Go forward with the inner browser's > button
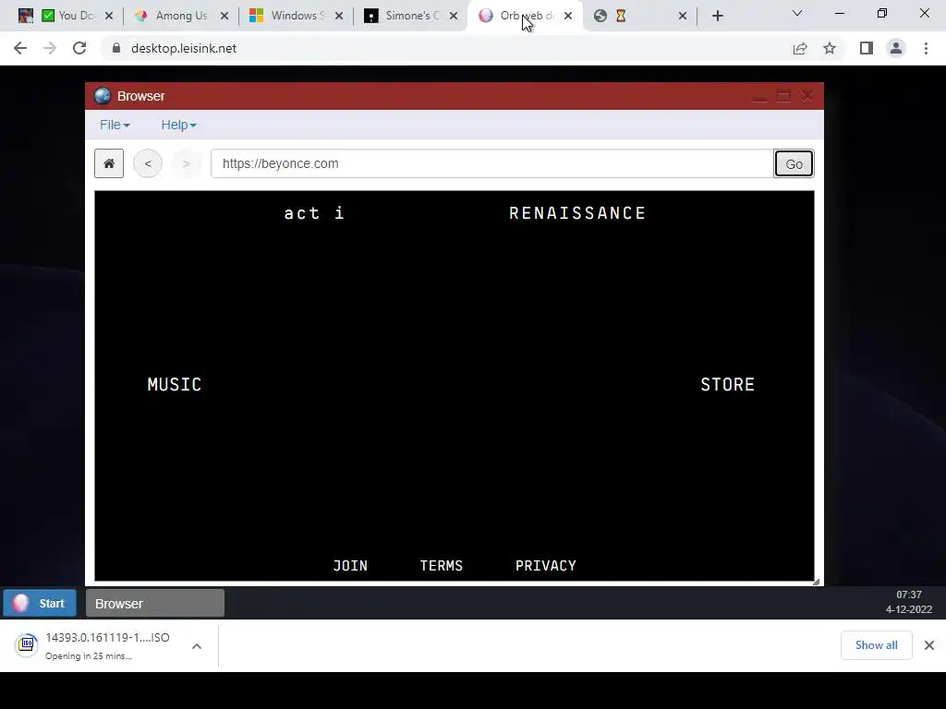 [x=187, y=163]
